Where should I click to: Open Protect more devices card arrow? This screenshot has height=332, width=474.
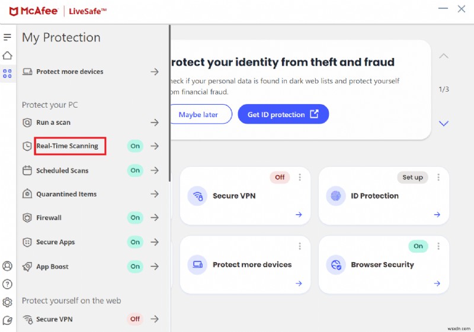299,283
